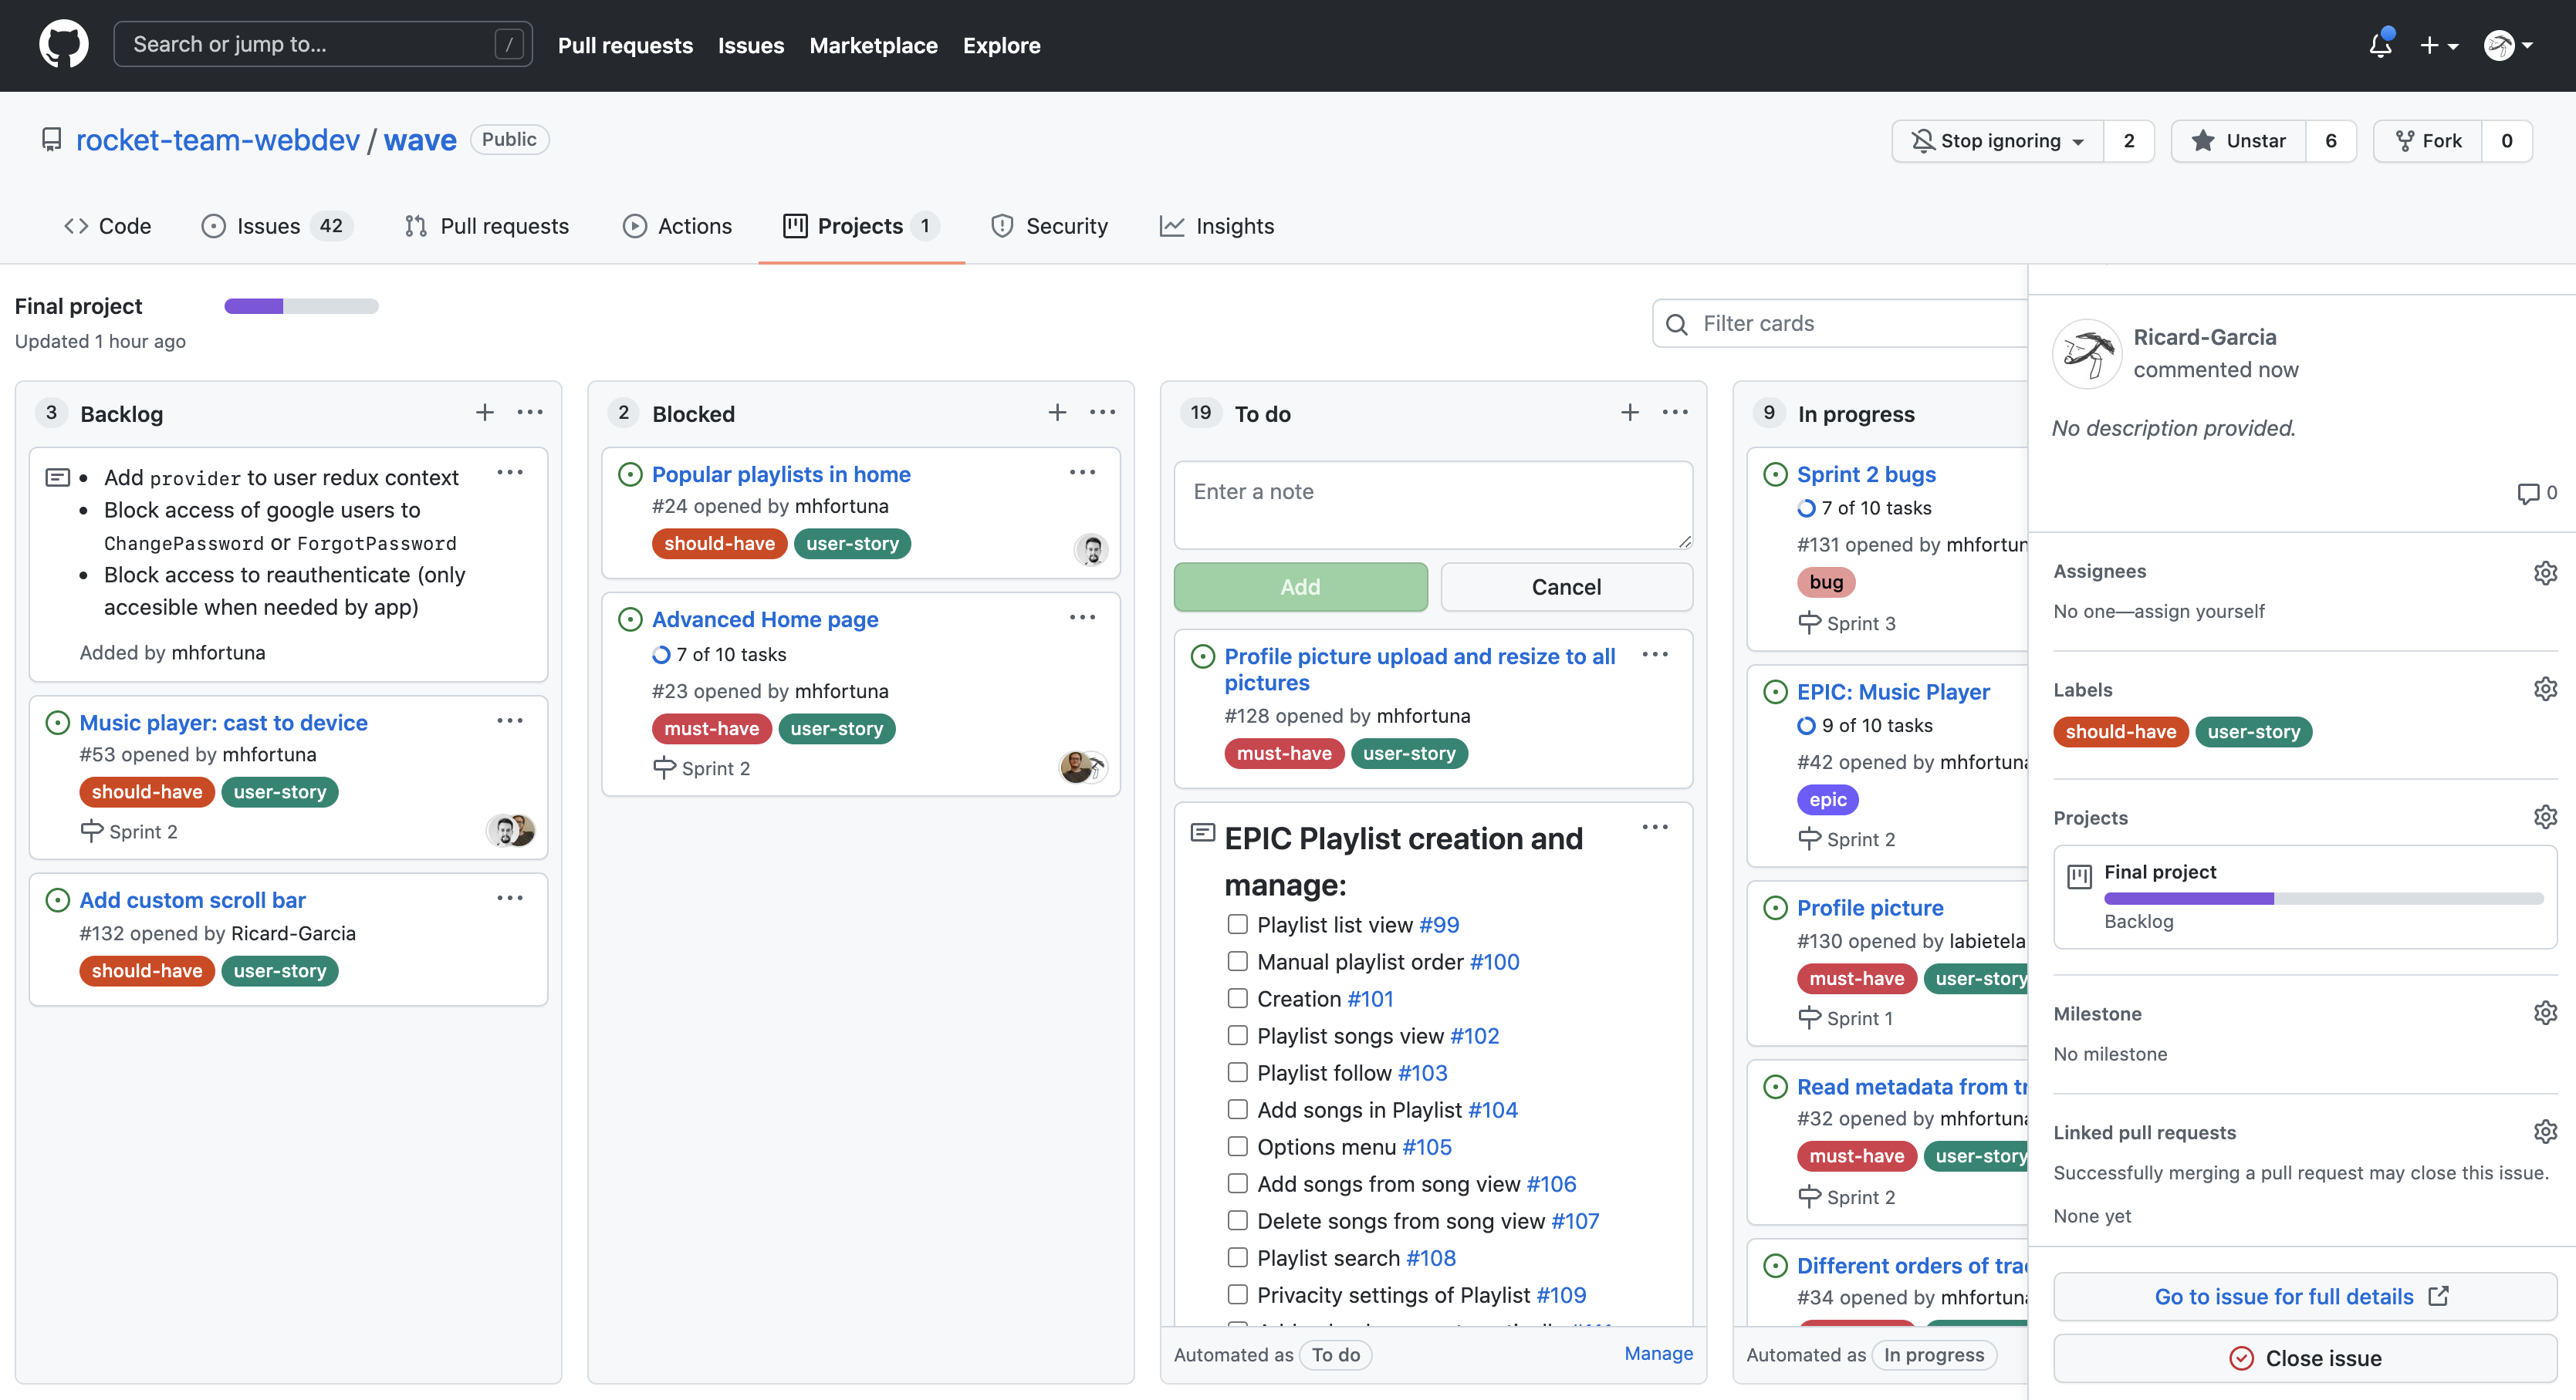Open the To do column options menu
The image size is (2576, 1400).
[1675, 413]
